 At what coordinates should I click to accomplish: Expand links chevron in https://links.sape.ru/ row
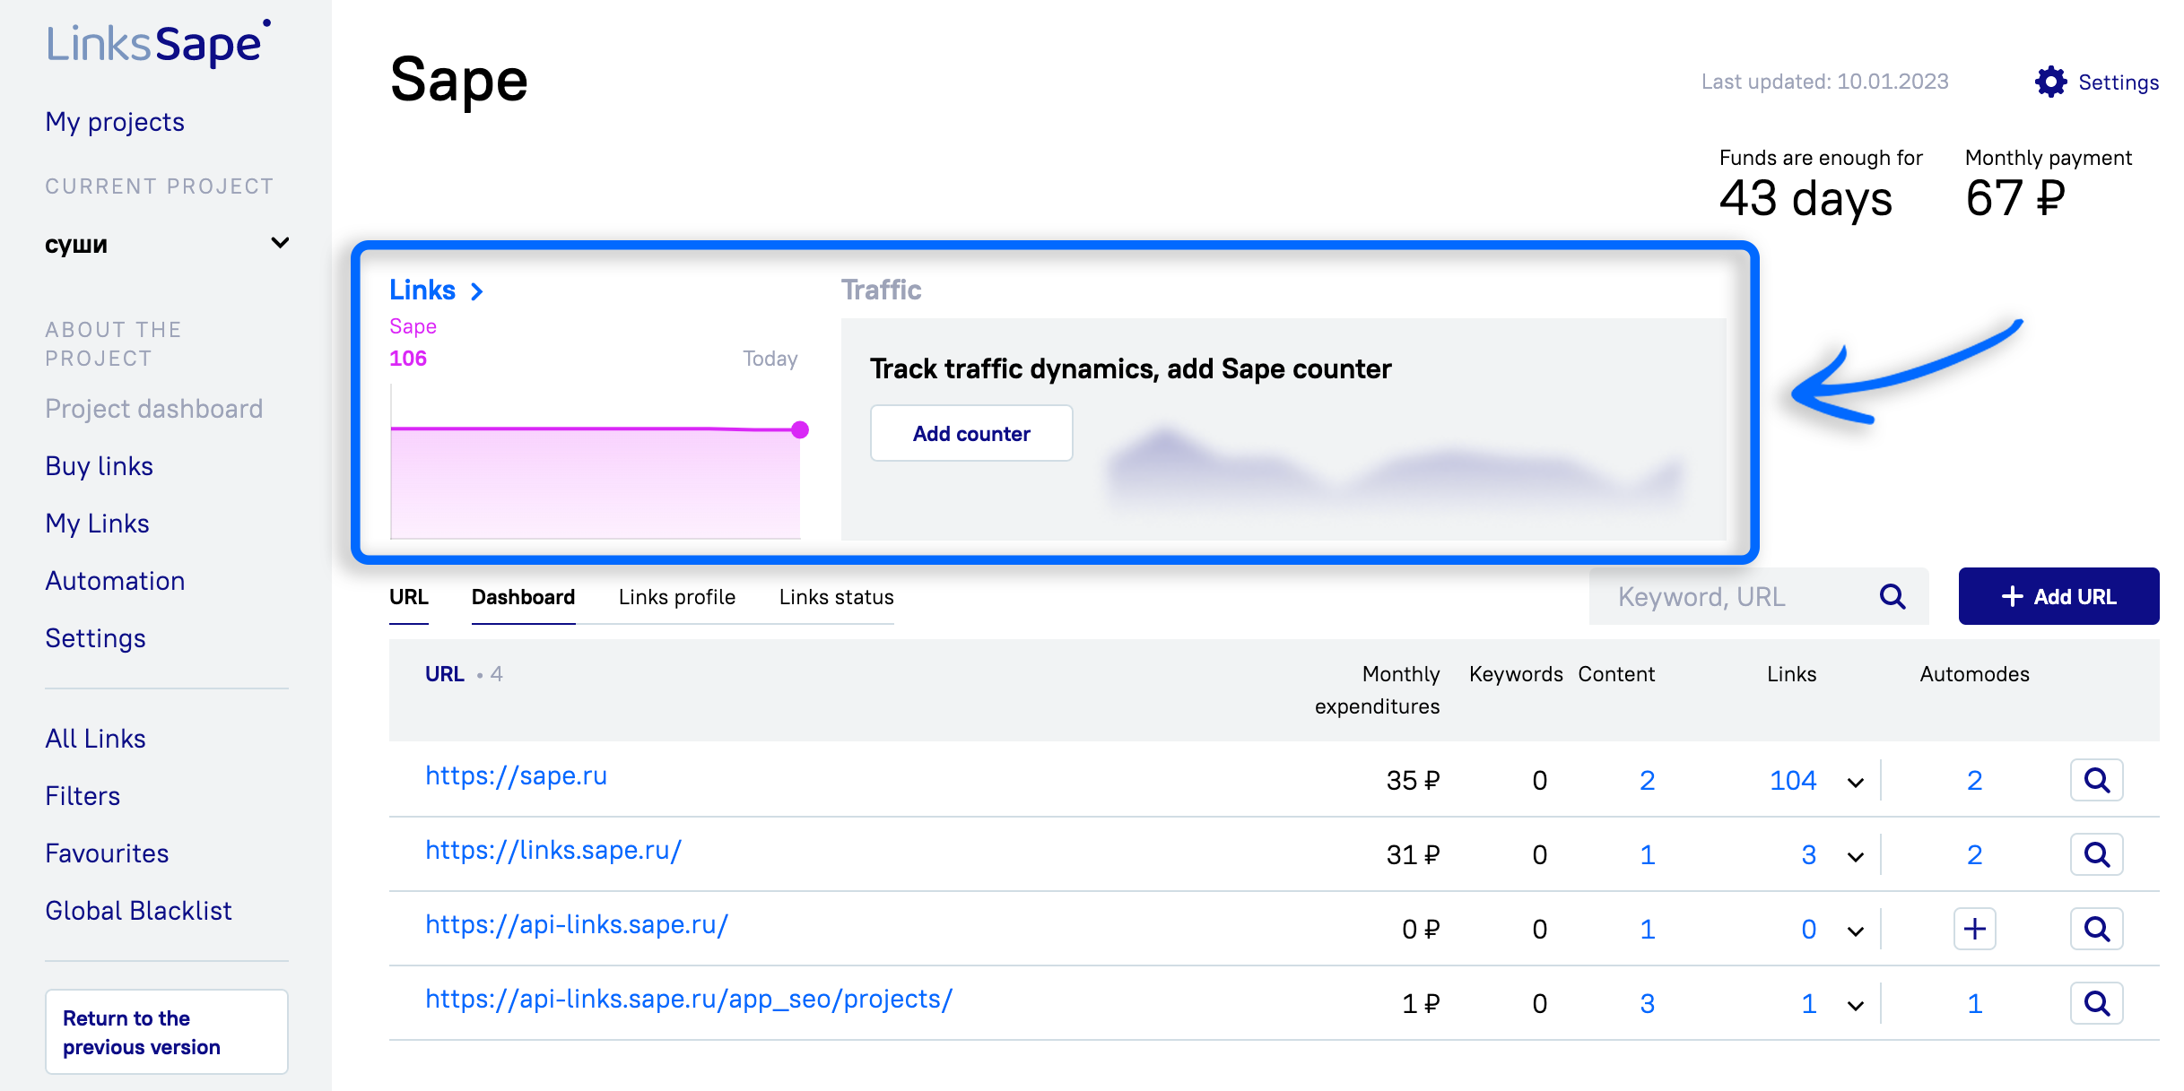click(x=1856, y=857)
